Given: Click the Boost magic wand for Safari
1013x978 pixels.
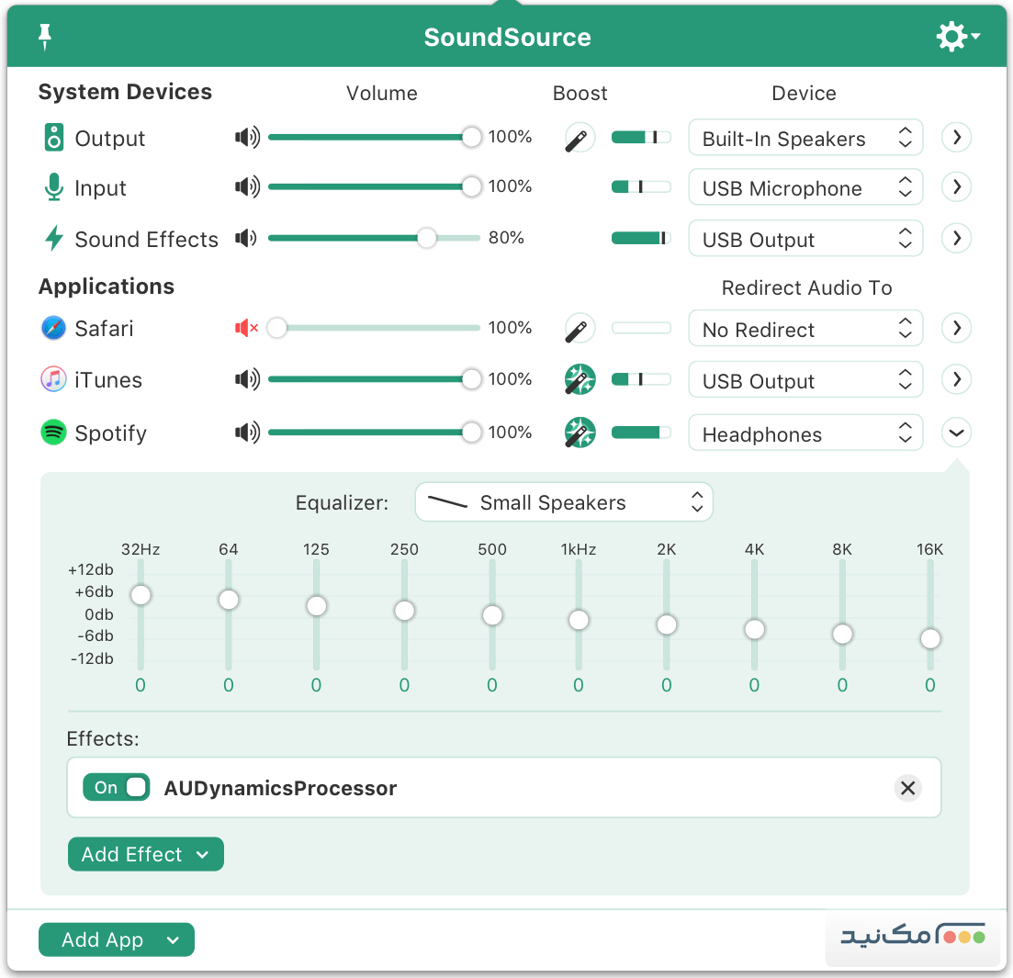Looking at the screenshot, I should click(x=579, y=328).
